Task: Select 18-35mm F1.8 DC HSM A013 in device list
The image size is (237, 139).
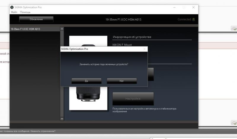Action: pyautogui.click(x=35, y=29)
